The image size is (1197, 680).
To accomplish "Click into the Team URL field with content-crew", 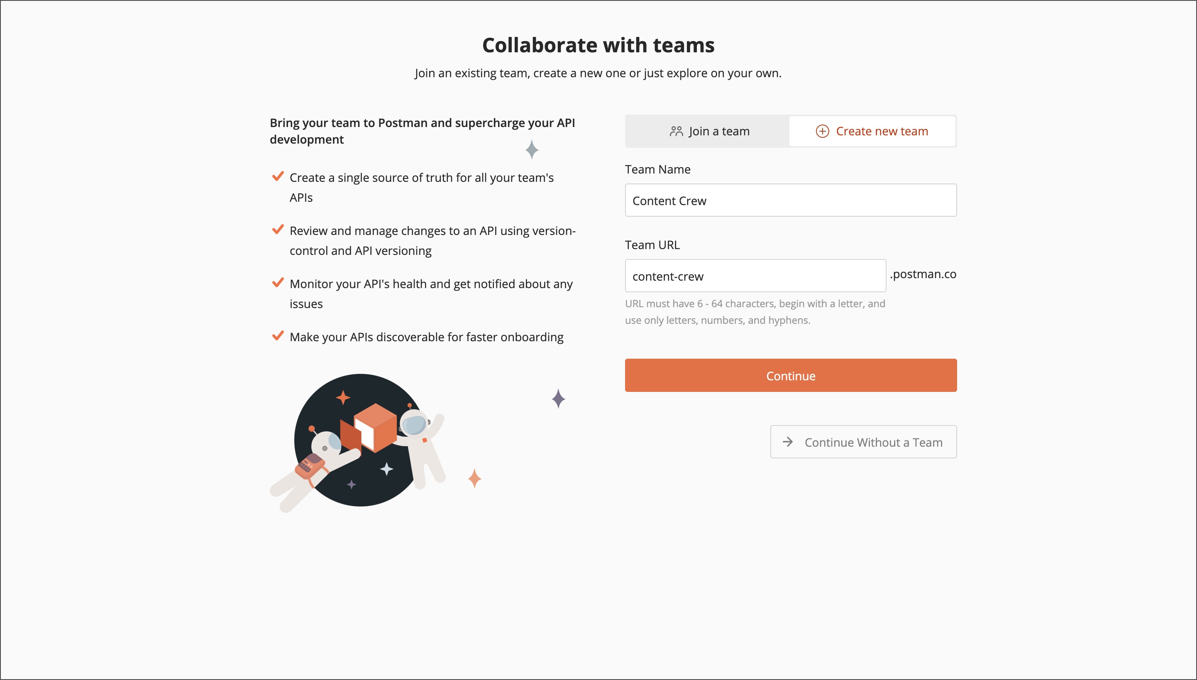I will 755,276.
